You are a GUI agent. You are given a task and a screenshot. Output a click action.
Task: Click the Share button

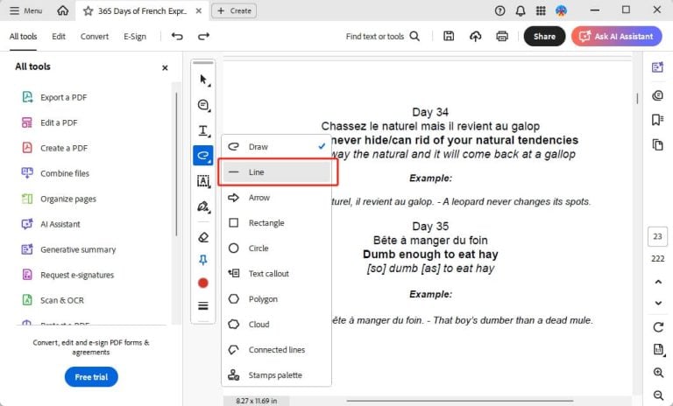[x=544, y=36]
